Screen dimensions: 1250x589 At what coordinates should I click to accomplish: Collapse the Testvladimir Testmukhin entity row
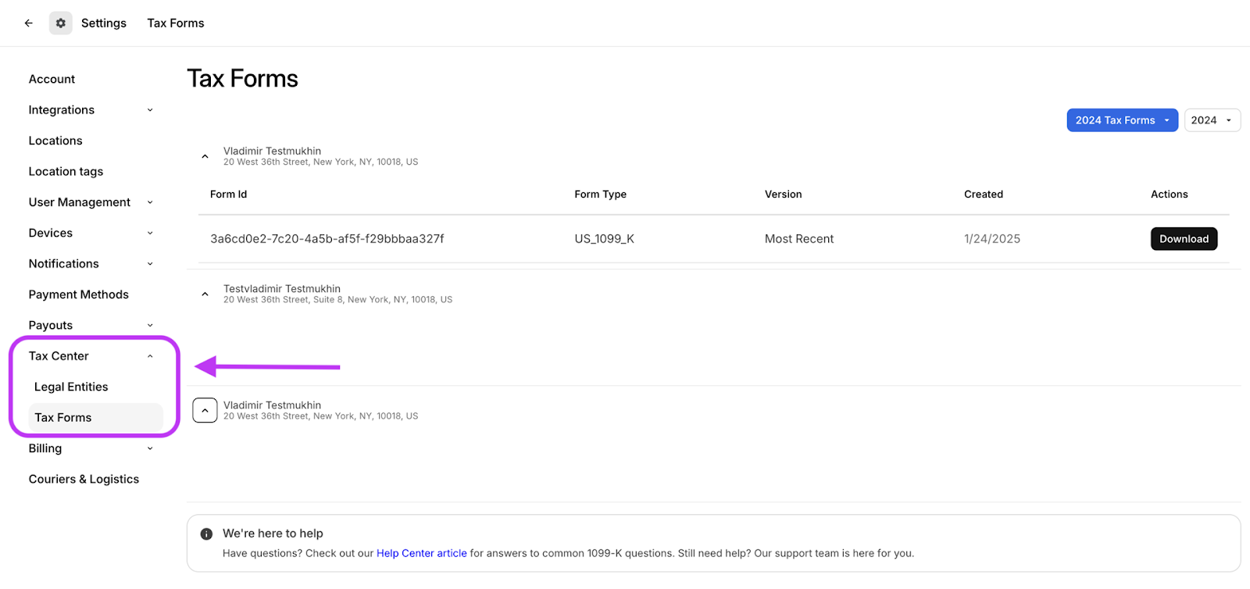point(205,294)
